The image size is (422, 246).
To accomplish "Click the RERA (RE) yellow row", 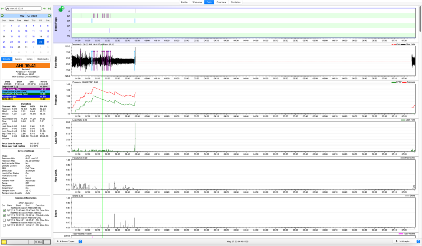I will [26, 99].
